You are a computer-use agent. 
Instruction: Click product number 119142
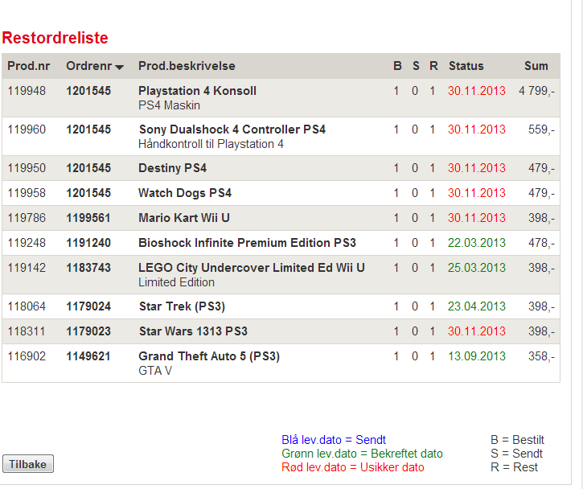(27, 268)
